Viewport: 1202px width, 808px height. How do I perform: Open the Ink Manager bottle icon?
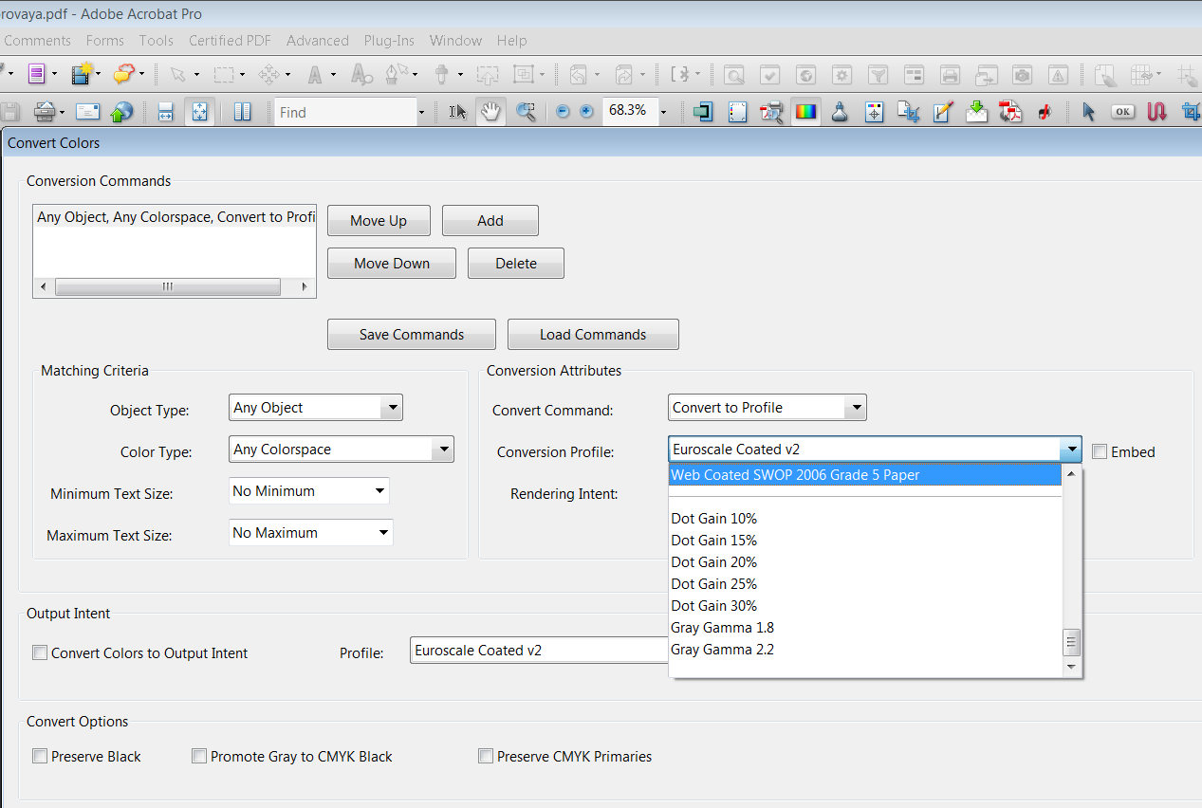point(840,112)
